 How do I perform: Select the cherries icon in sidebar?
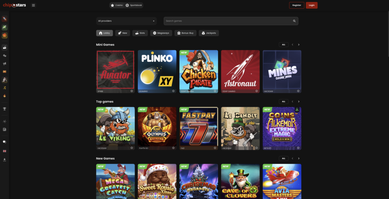(5, 47)
